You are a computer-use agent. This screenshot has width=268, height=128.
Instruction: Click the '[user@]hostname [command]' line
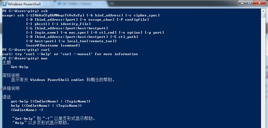tap(53, 45)
